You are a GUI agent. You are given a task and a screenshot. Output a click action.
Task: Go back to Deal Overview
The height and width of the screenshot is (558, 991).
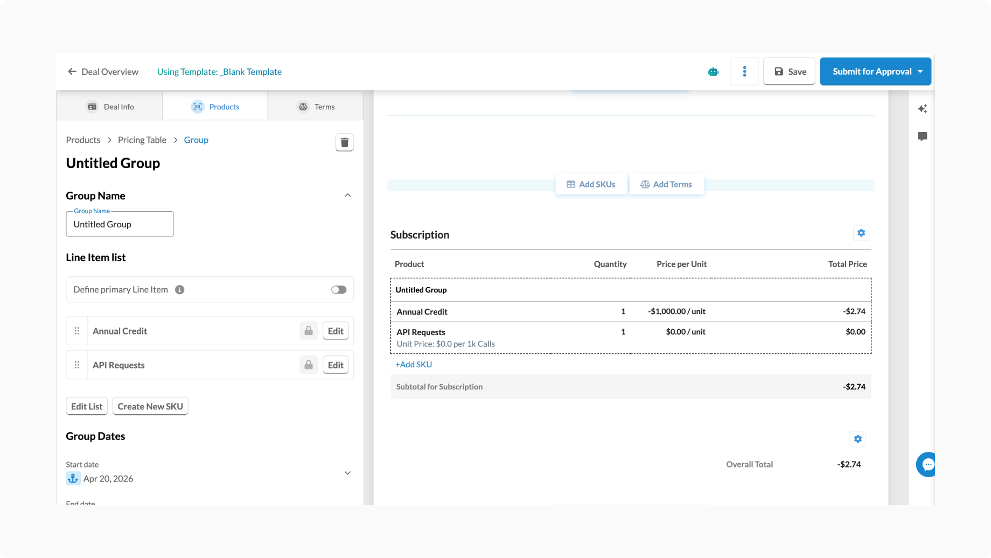[x=103, y=72]
